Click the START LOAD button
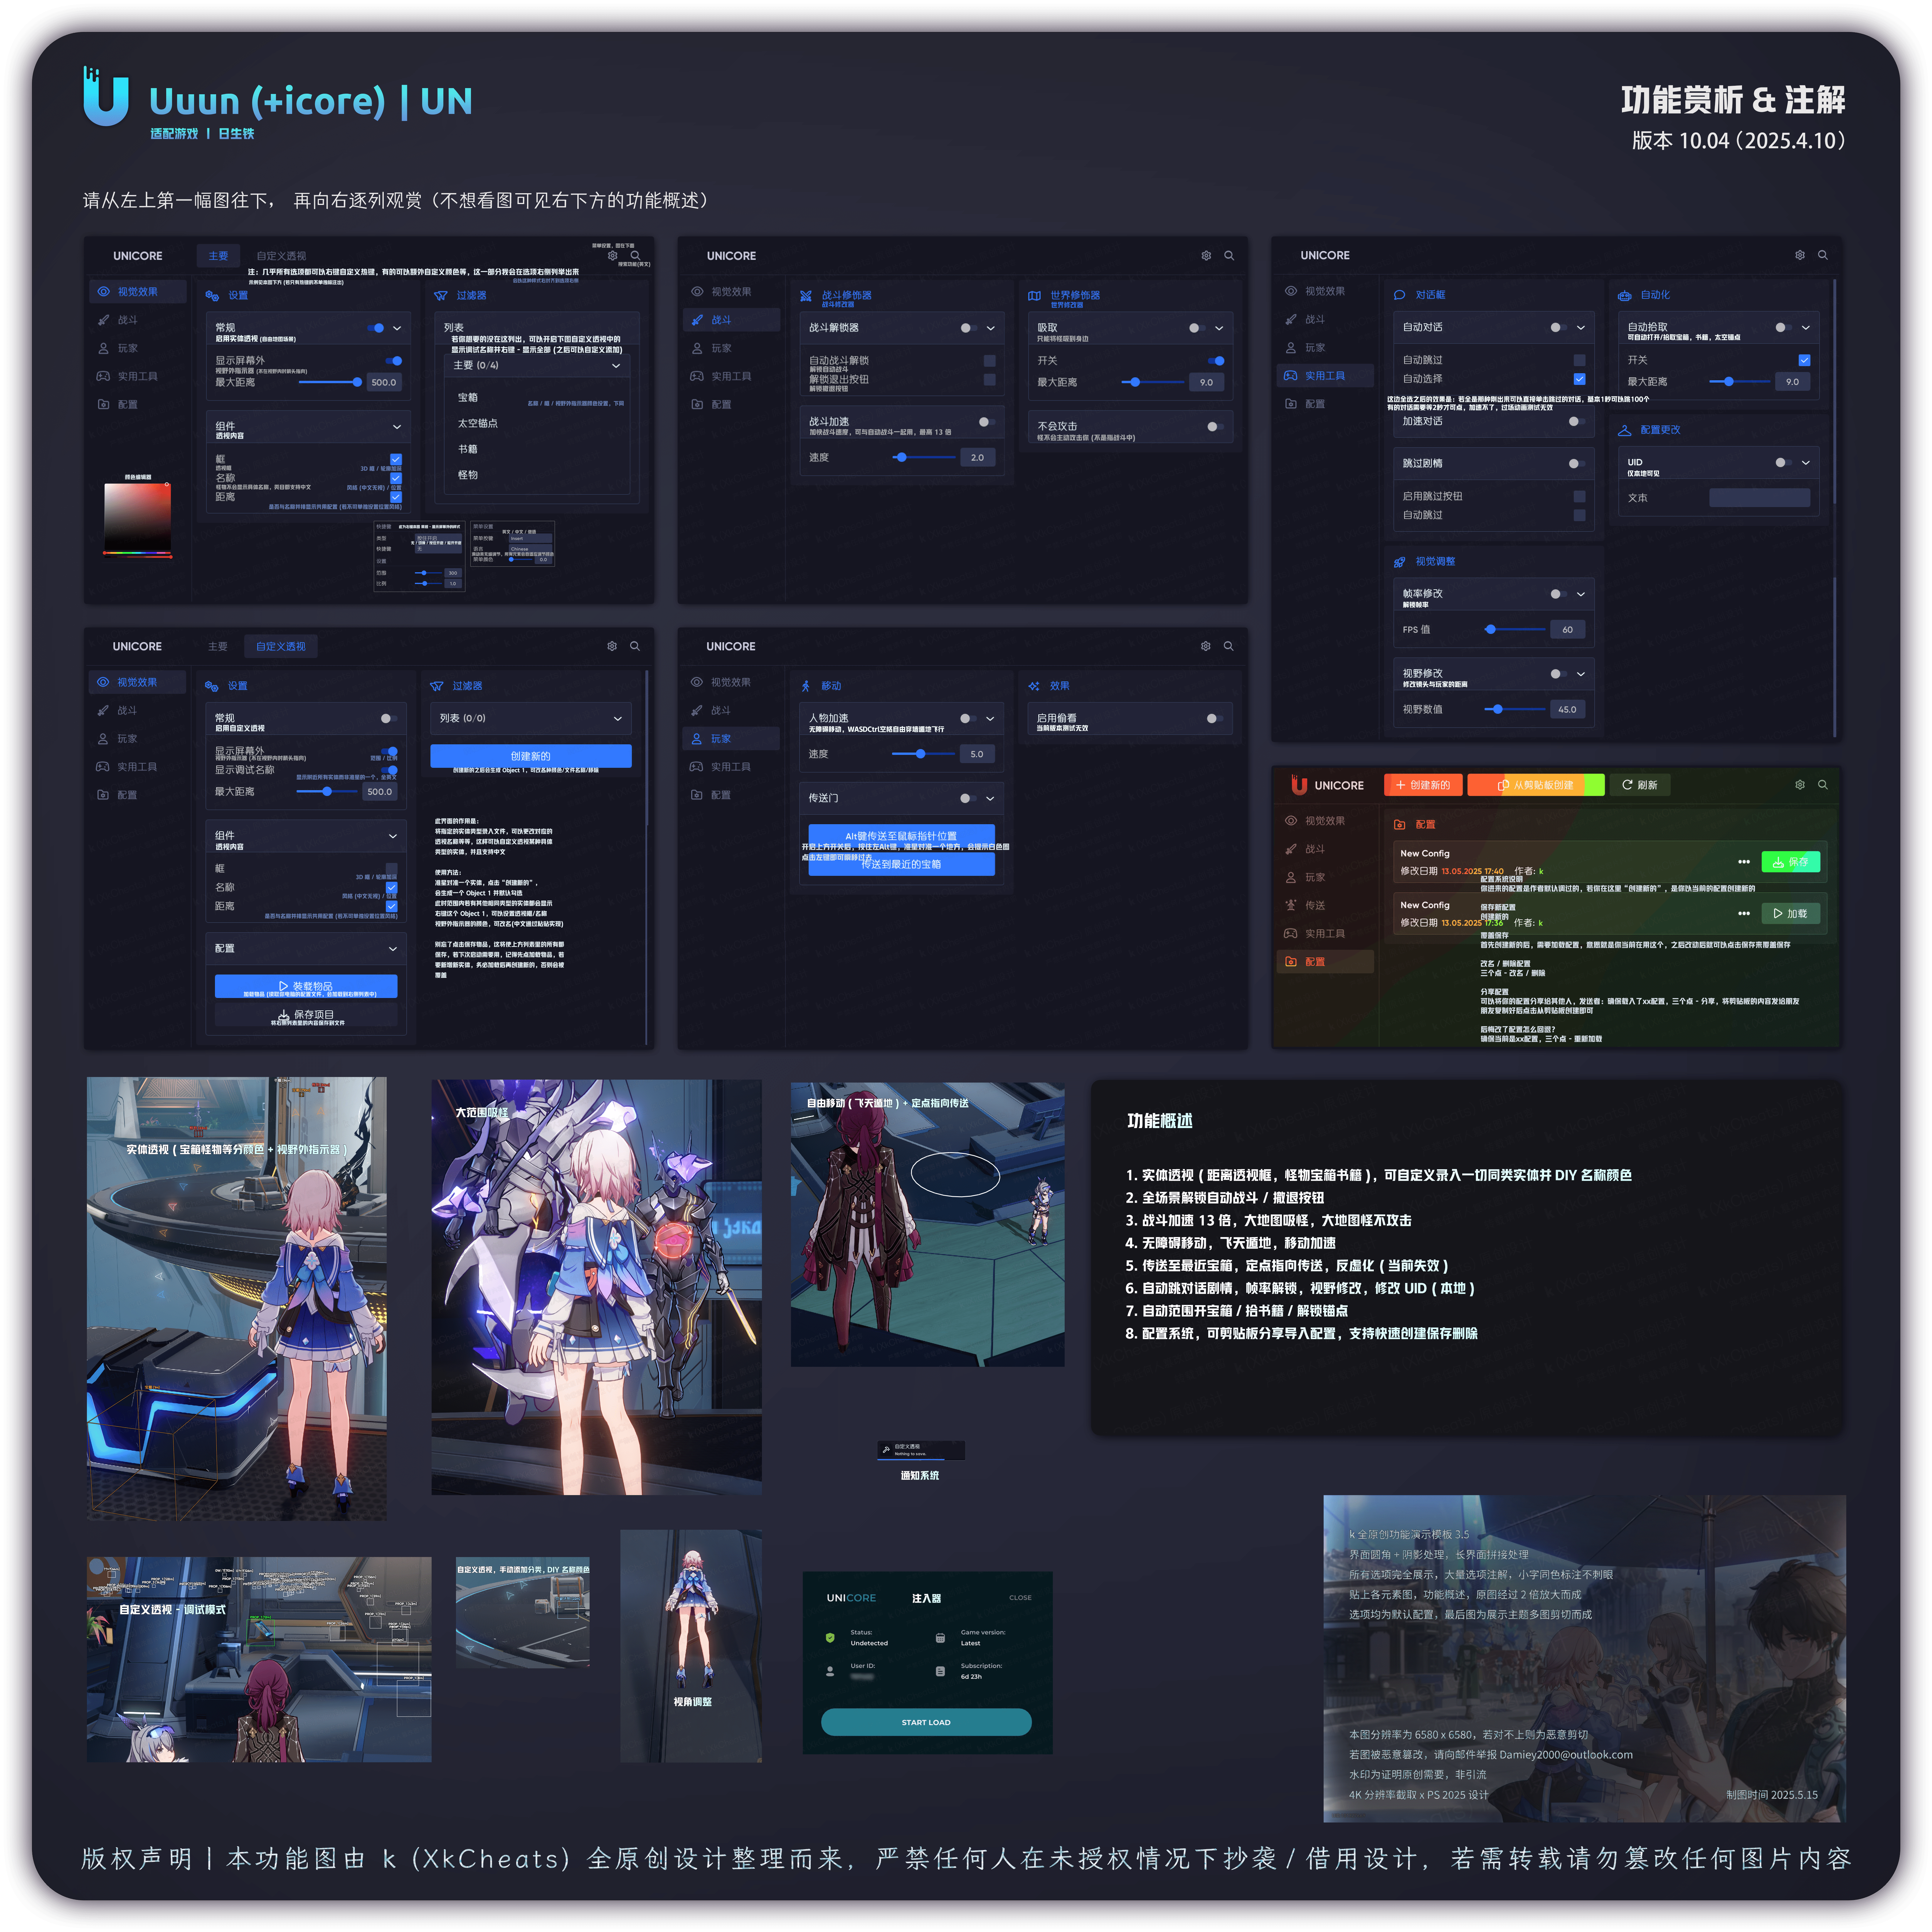 point(926,1722)
